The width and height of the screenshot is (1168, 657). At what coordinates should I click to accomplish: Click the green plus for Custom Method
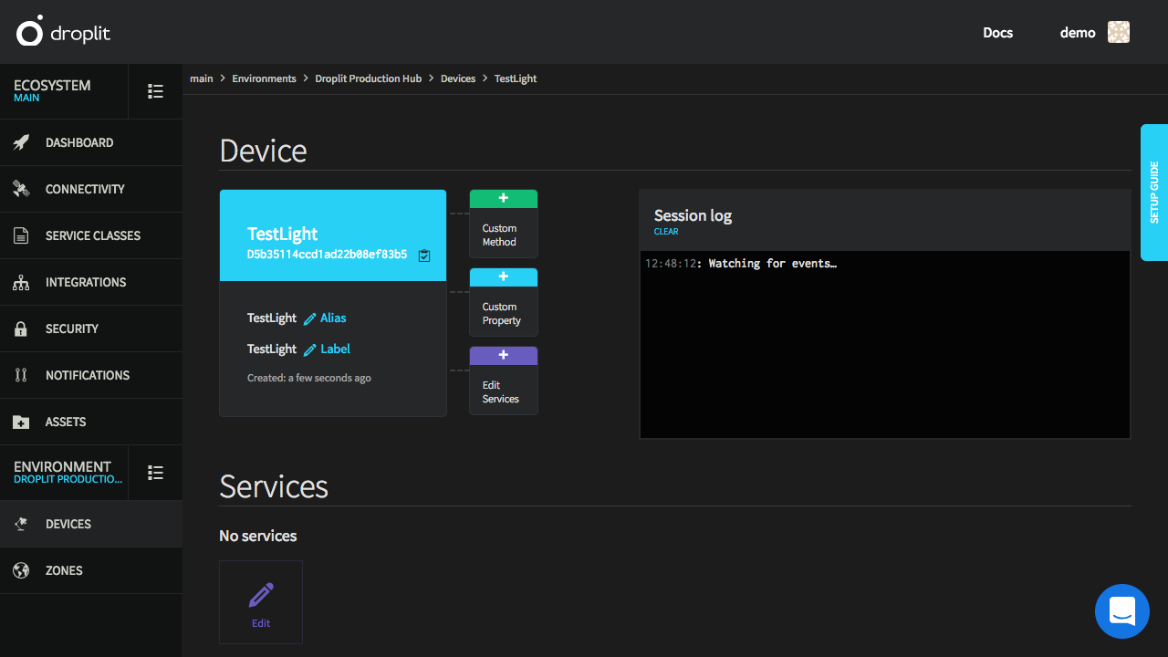point(504,199)
